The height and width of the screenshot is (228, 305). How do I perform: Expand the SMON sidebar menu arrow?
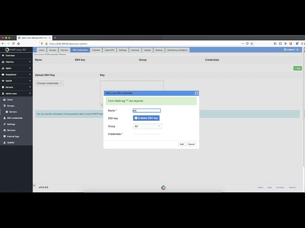[x=30, y=81]
